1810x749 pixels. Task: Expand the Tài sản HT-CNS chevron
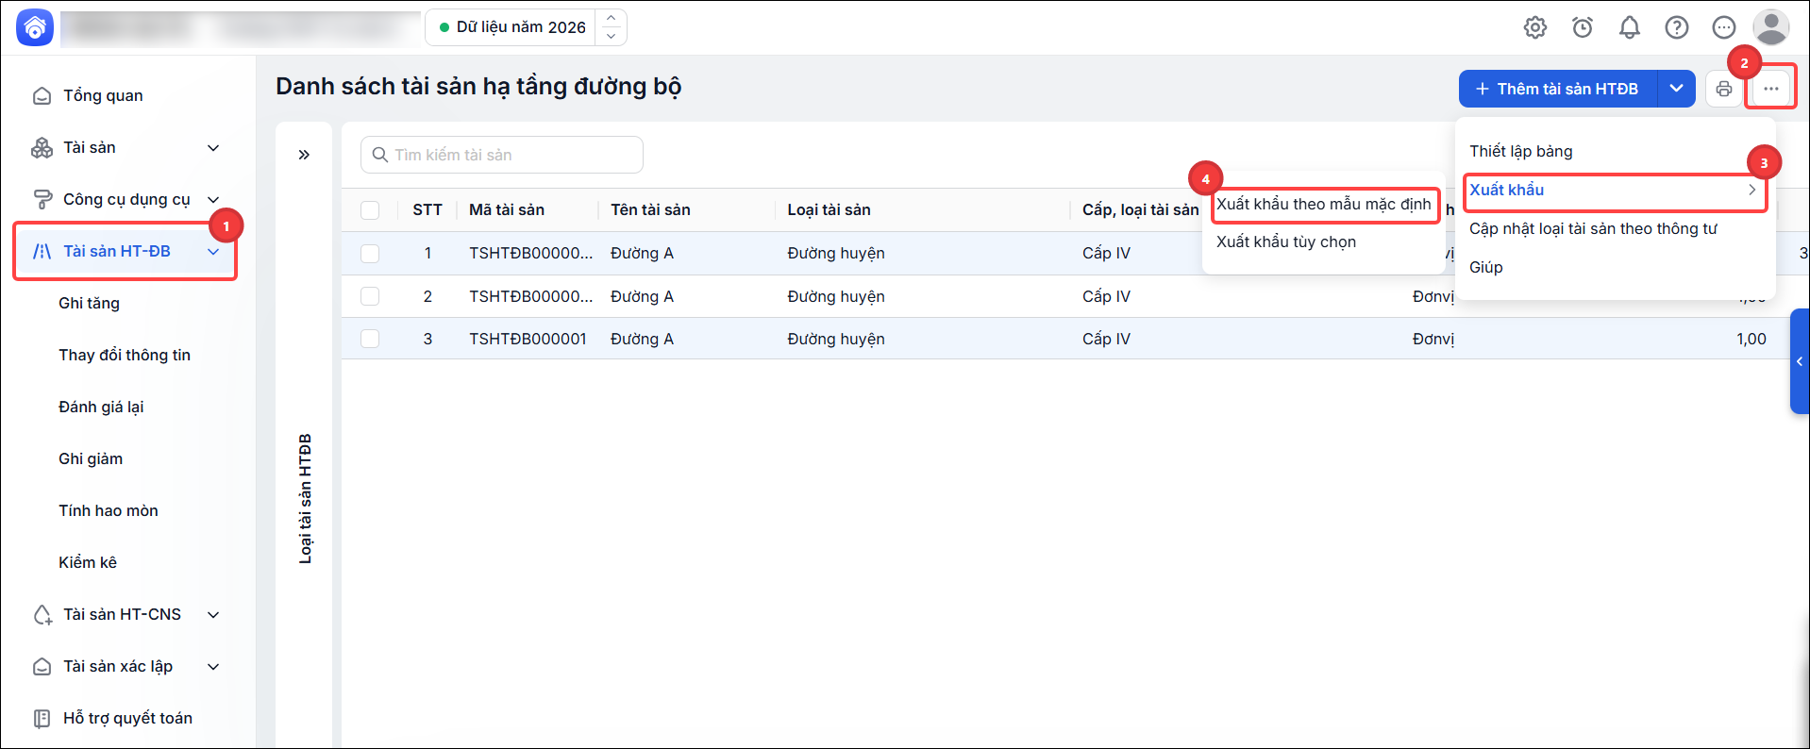(x=213, y=615)
